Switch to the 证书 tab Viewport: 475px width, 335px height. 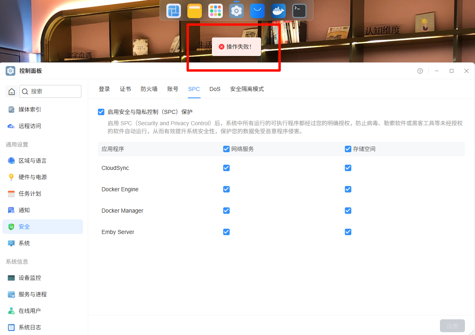125,89
